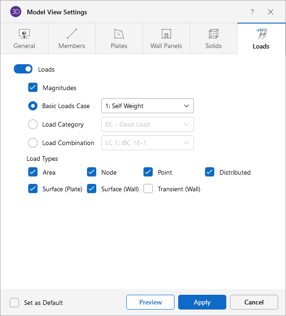Image resolution: width=286 pixels, height=316 pixels.
Task: Click the Loads tab icon
Action: pyautogui.click(x=261, y=34)
